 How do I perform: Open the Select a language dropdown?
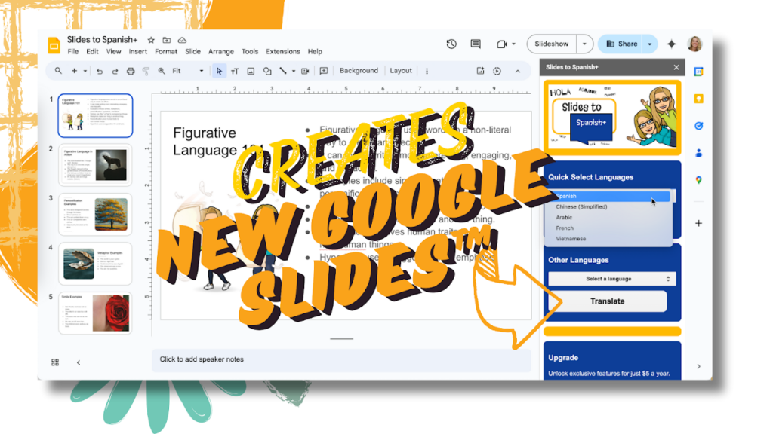(611, 279)
